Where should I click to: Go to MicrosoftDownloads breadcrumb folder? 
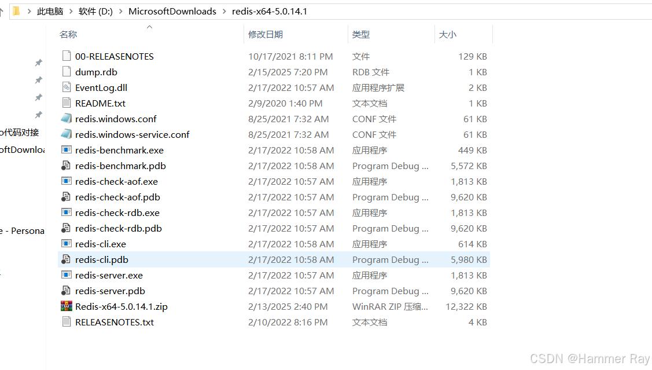coord(172,11)
